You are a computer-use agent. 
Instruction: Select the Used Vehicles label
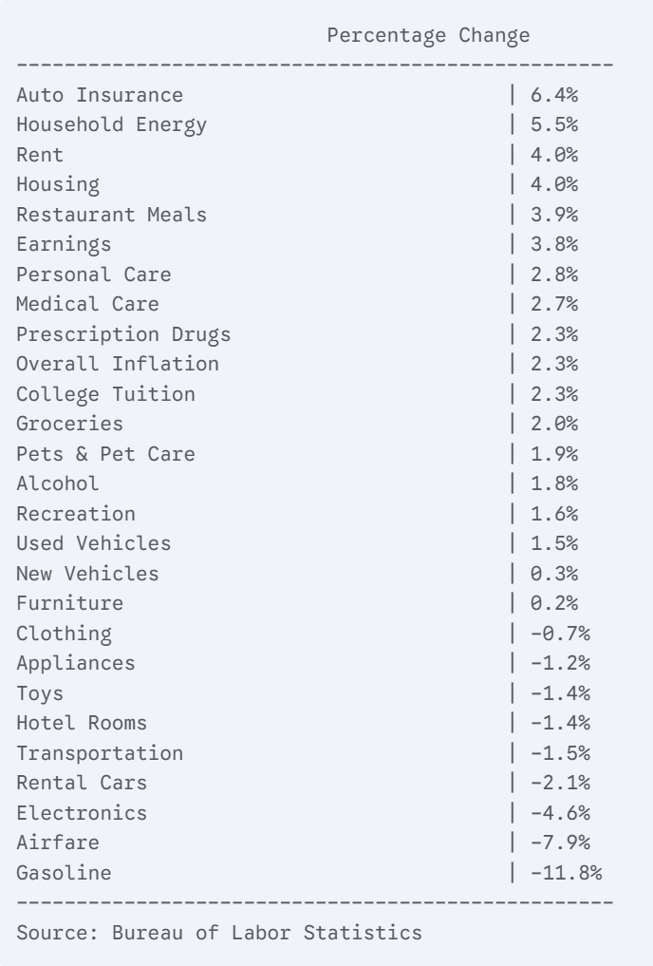[x=94, y=543]
